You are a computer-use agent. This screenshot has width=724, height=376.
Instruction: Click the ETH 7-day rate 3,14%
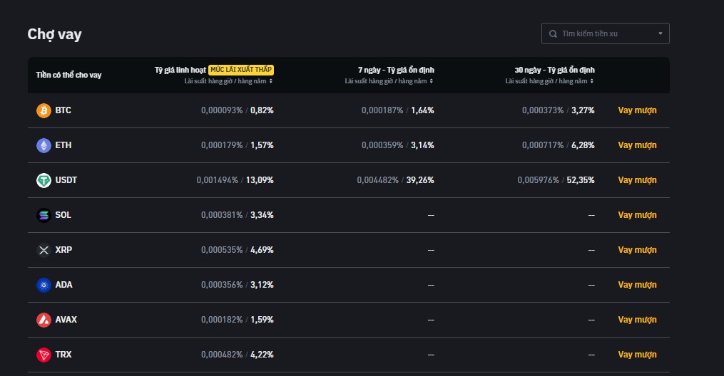[422, 145]
